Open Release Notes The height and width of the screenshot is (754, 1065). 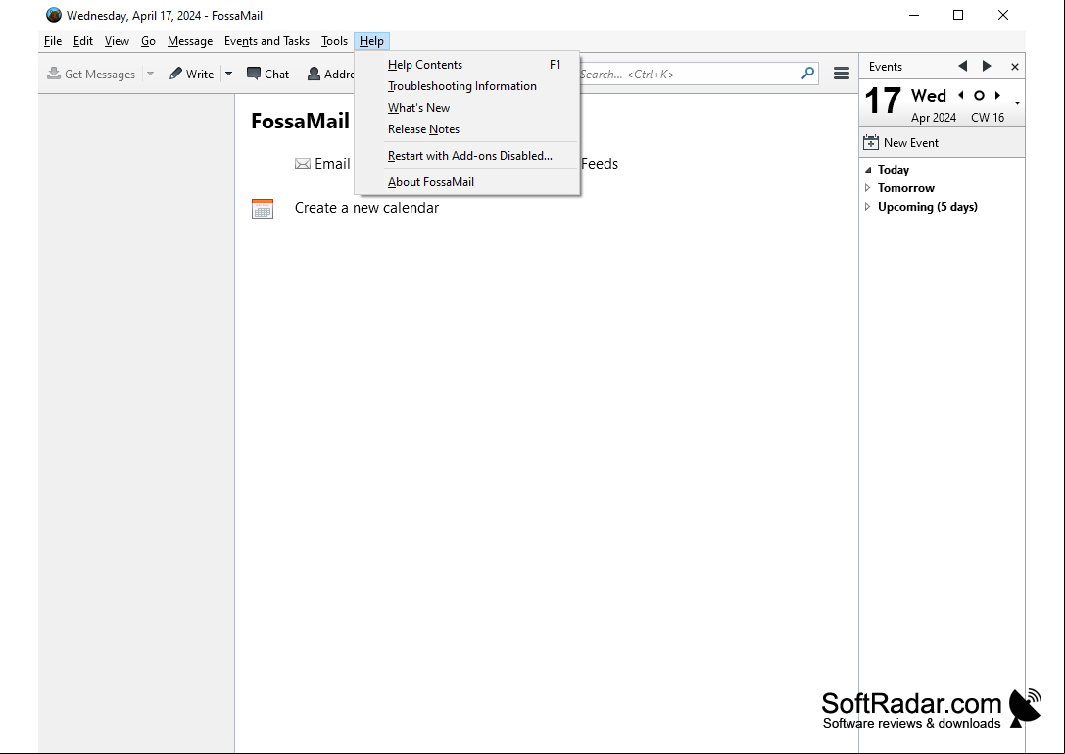[x=466, y=129]
